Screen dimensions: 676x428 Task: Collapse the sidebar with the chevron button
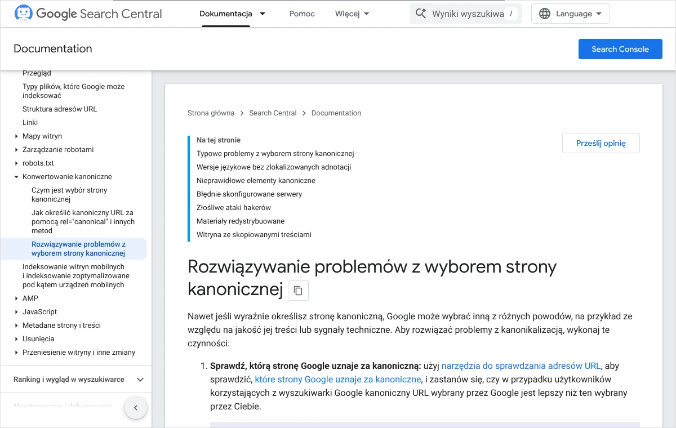point(136,408)
